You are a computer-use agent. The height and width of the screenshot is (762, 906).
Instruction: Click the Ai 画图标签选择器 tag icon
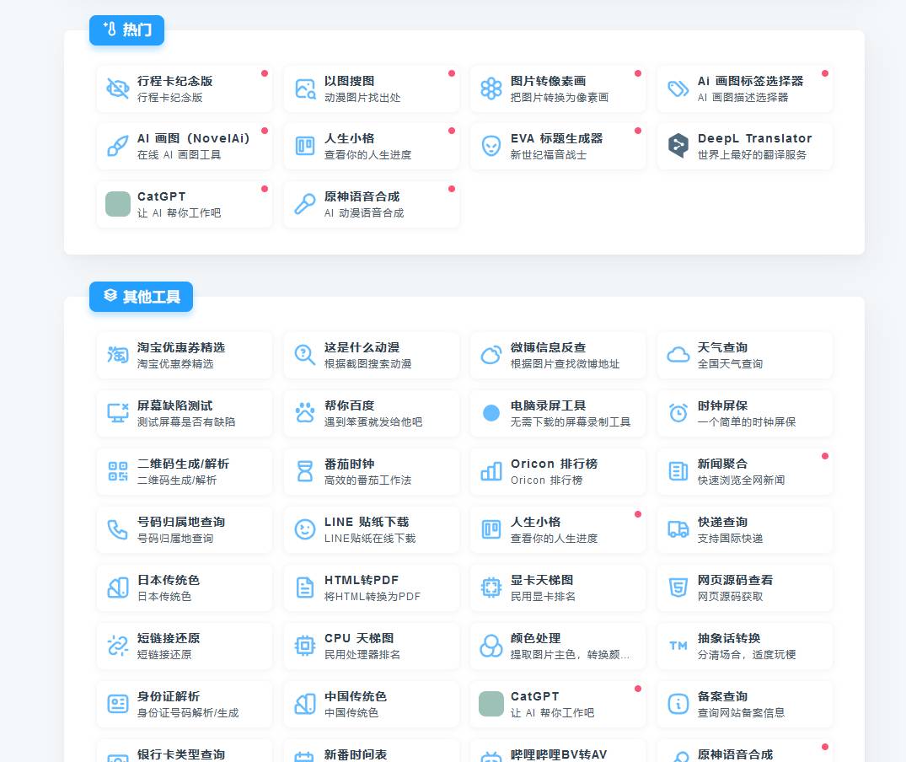pos(678,89)
